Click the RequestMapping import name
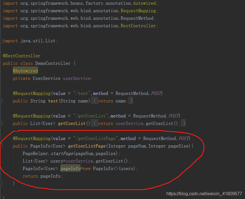Viewport: 245px width, 199px height. [138, 11]
